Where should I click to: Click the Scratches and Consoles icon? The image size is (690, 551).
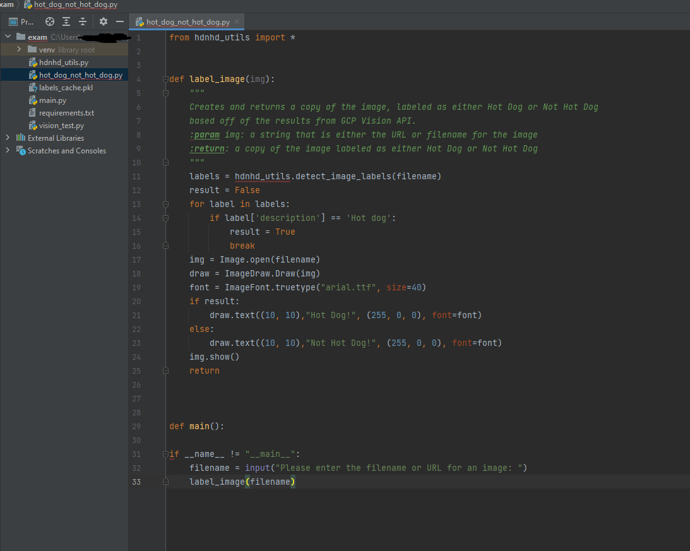pyautogui.click(x=20, y=151)
